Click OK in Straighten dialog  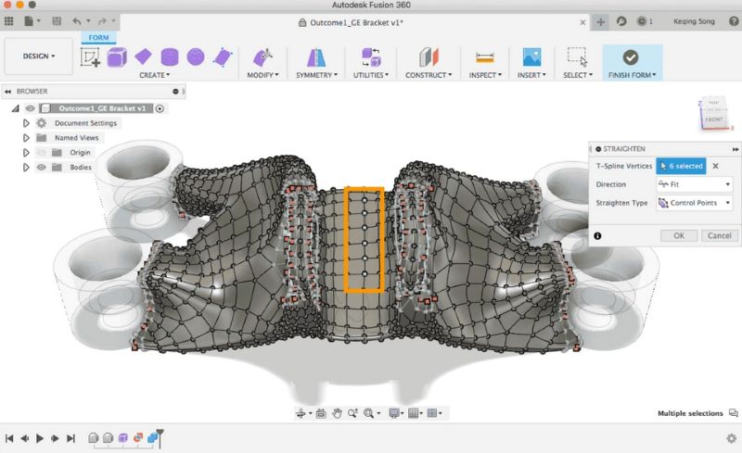[678, 235]
